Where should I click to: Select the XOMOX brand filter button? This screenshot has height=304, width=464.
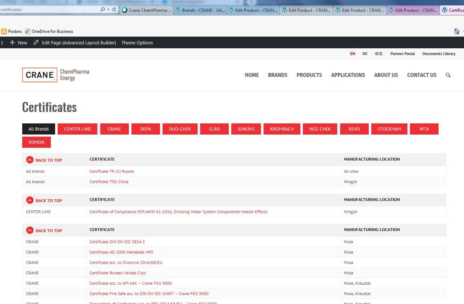(x=36, y=142)
